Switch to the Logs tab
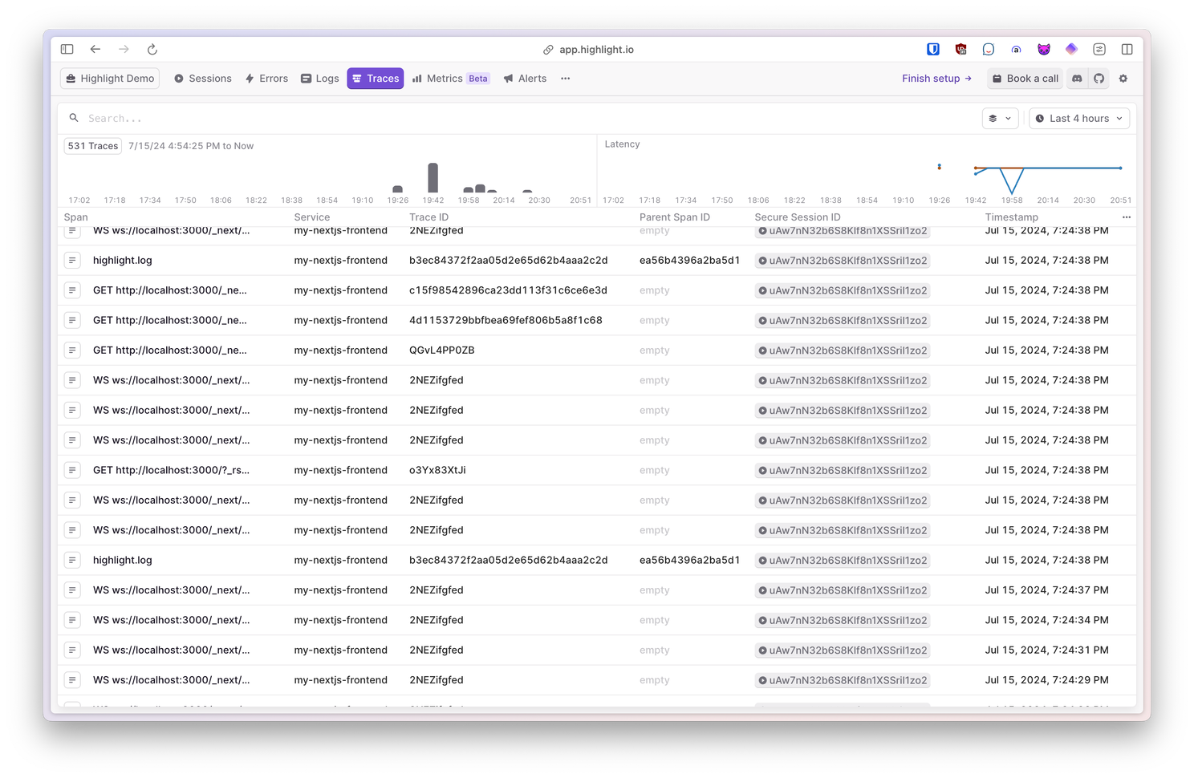1194x778 pixels. 319,79
